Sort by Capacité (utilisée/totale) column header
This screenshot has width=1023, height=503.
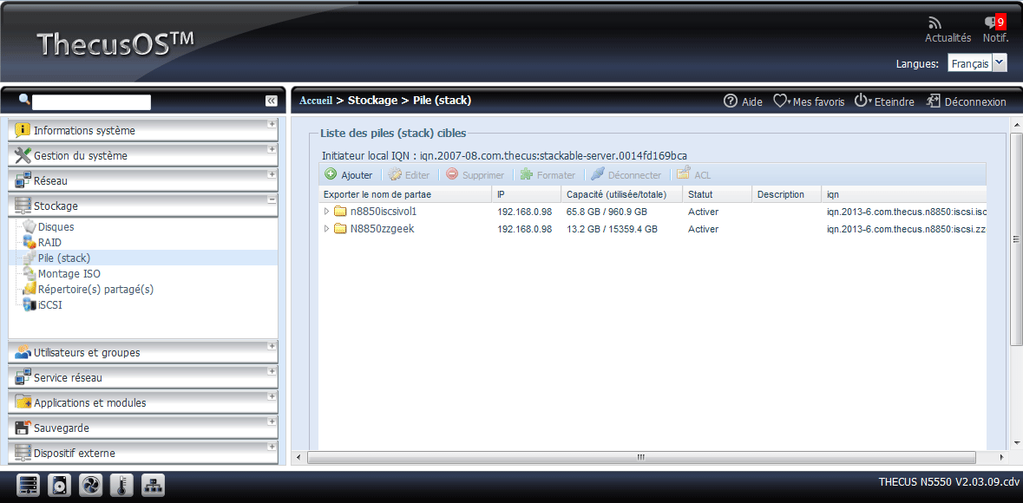click(622, 194)
